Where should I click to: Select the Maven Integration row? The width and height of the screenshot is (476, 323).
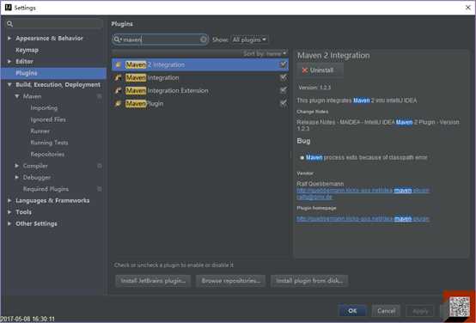200,77
